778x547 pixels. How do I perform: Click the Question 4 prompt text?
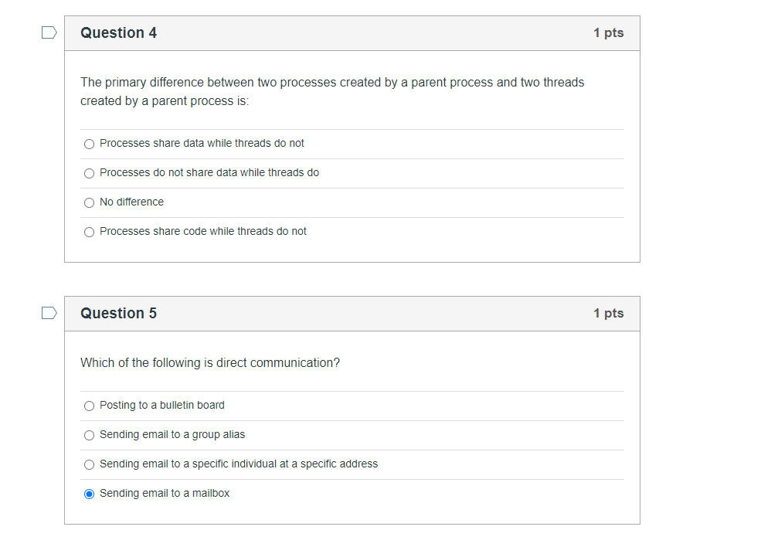pos(332,91)
